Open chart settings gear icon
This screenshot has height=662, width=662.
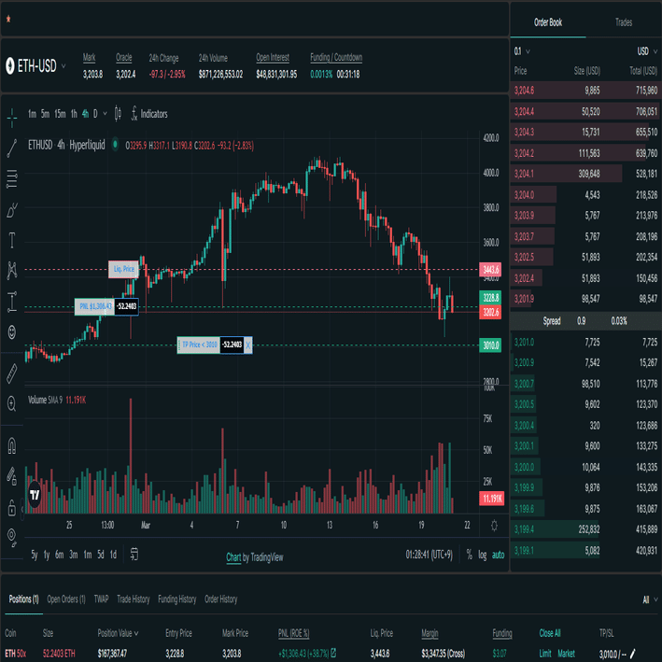click(494, 526)
